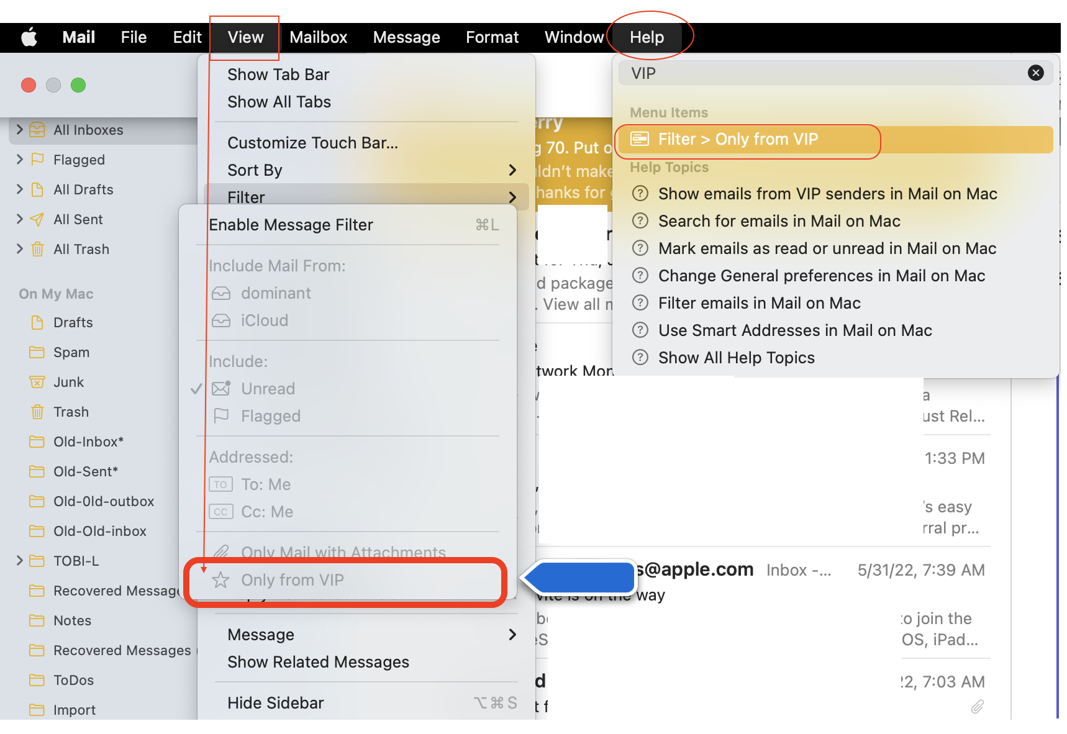This screenshot has height=734, width=1067.
Task: Click the All Trash bin icon
Action: tap(37, 248)
